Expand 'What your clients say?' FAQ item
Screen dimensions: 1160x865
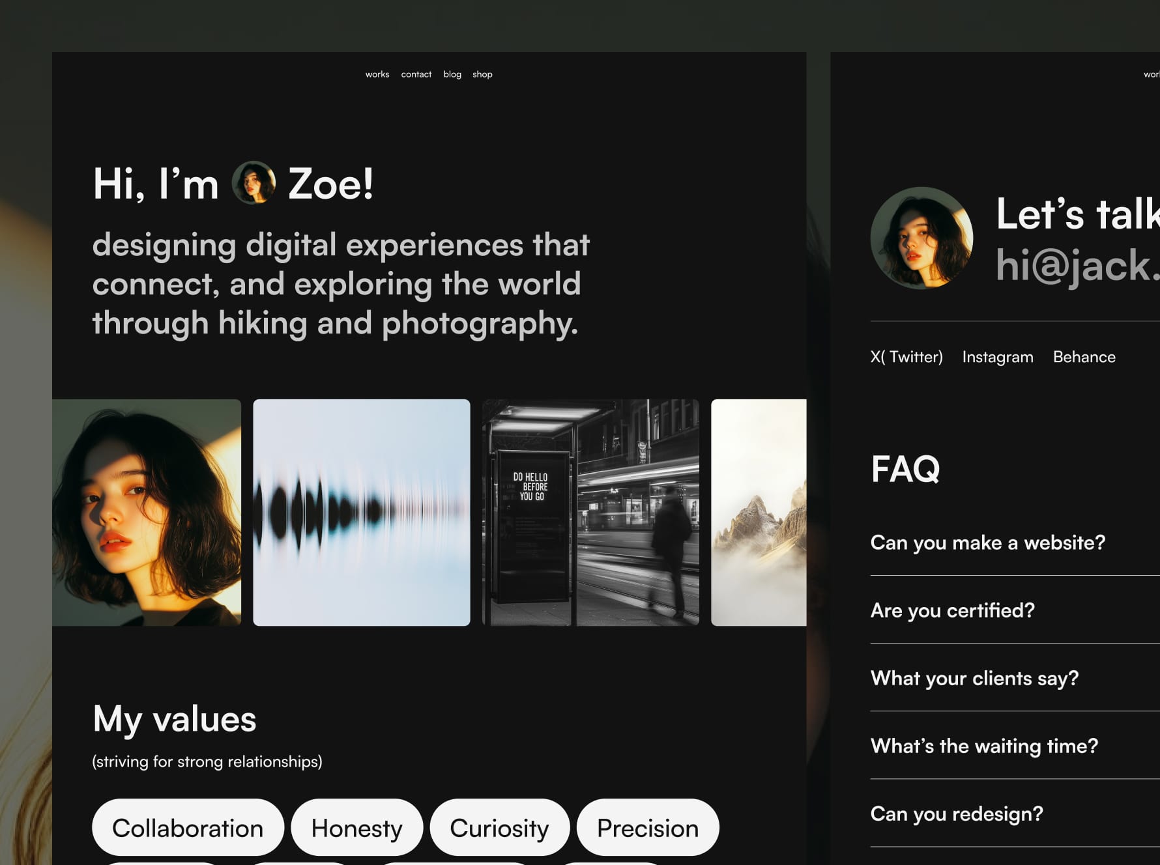point(1015,678)
